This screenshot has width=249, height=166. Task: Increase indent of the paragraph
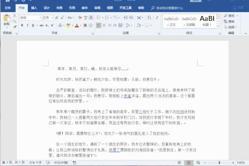[132, 18]
